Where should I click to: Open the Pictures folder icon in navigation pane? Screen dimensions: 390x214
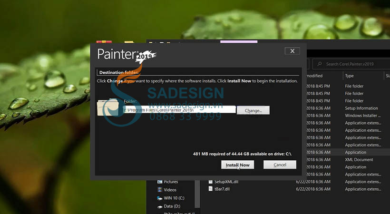pyautogui.click(x=160, y=182)
